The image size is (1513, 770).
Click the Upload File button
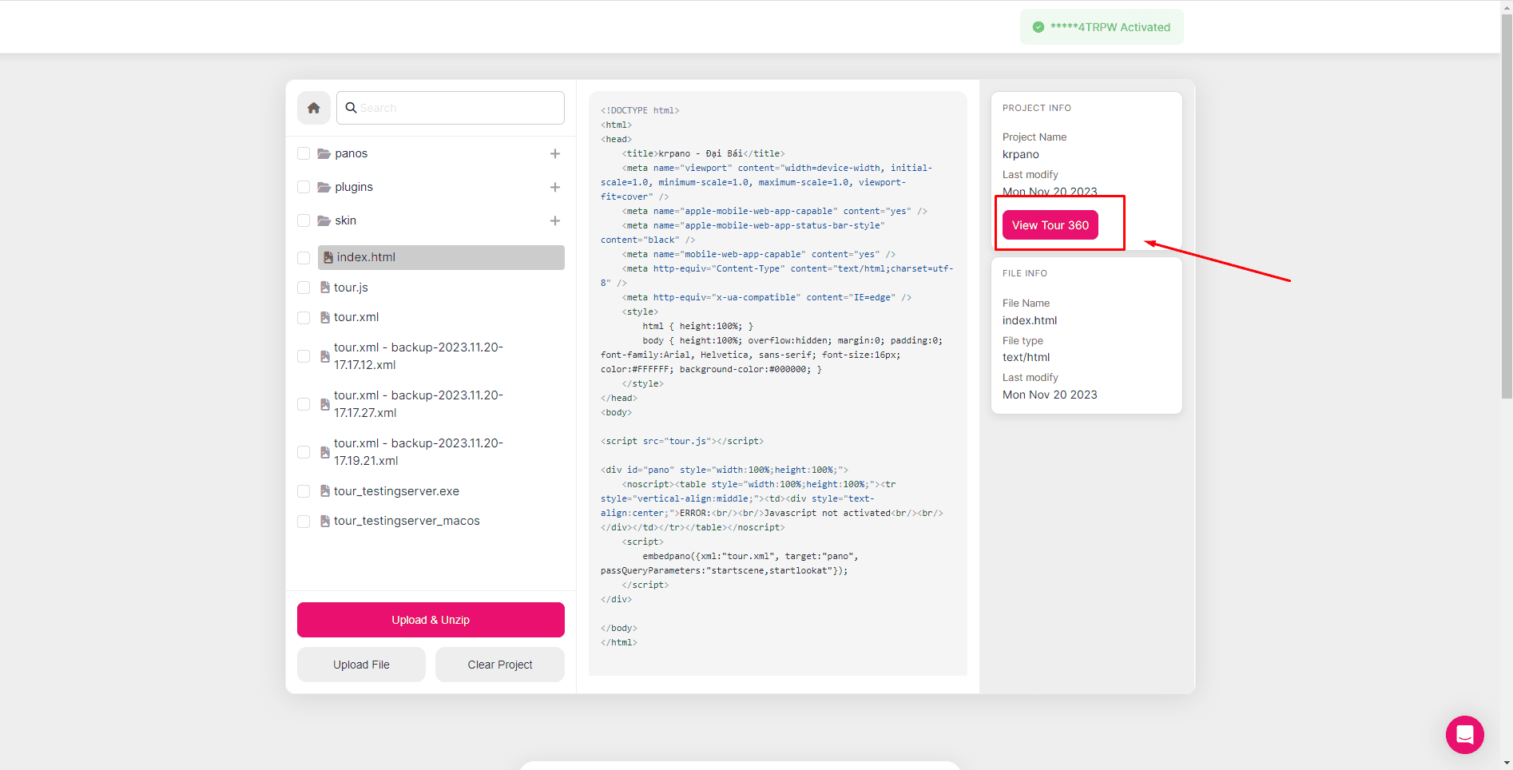pos(361,665)
